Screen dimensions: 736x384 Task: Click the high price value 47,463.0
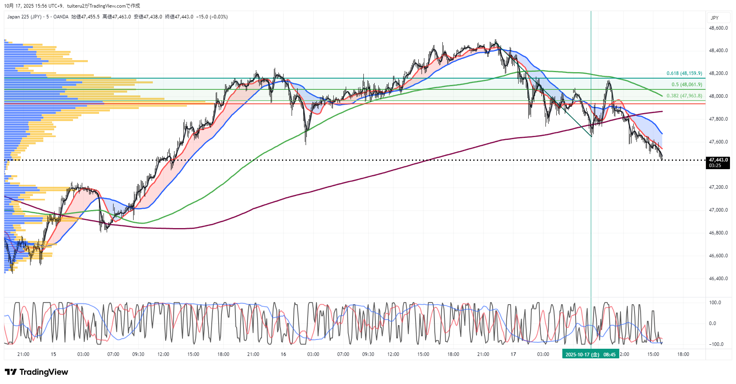[121, 17]
